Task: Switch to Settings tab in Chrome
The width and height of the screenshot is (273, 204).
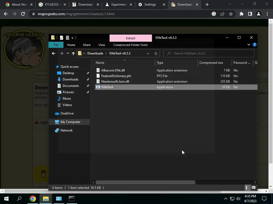Action: click(x=150, y=5)
